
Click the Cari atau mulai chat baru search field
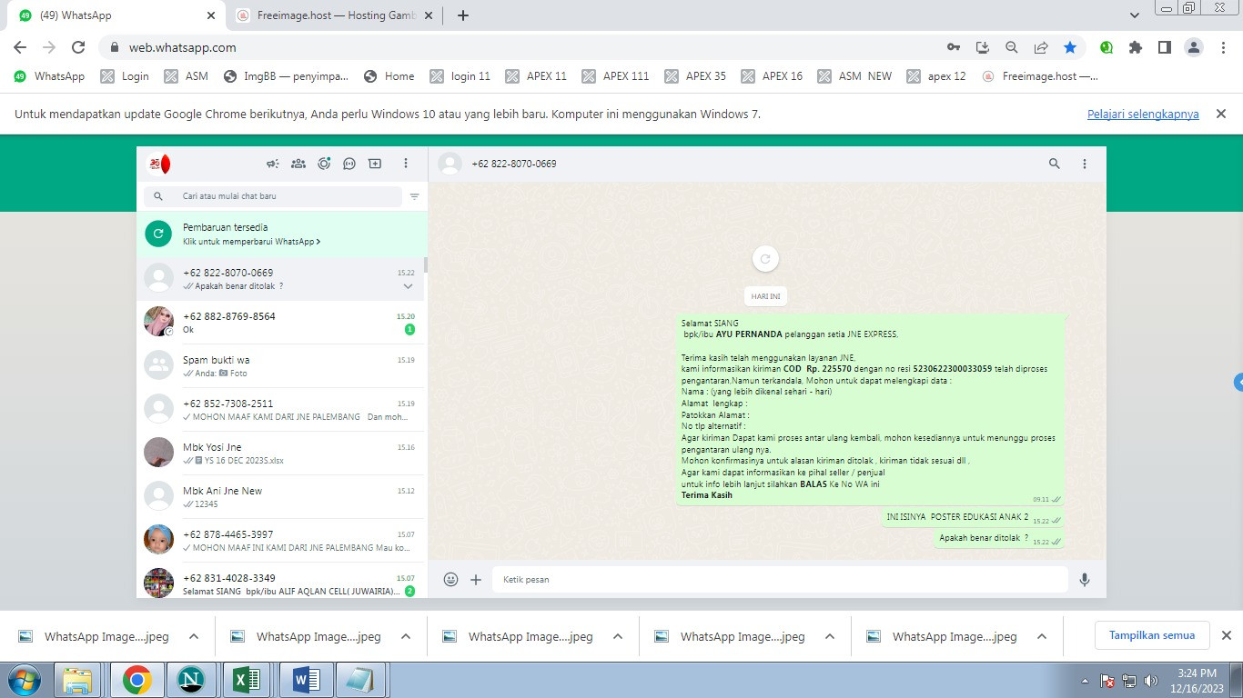pos(273,196)
